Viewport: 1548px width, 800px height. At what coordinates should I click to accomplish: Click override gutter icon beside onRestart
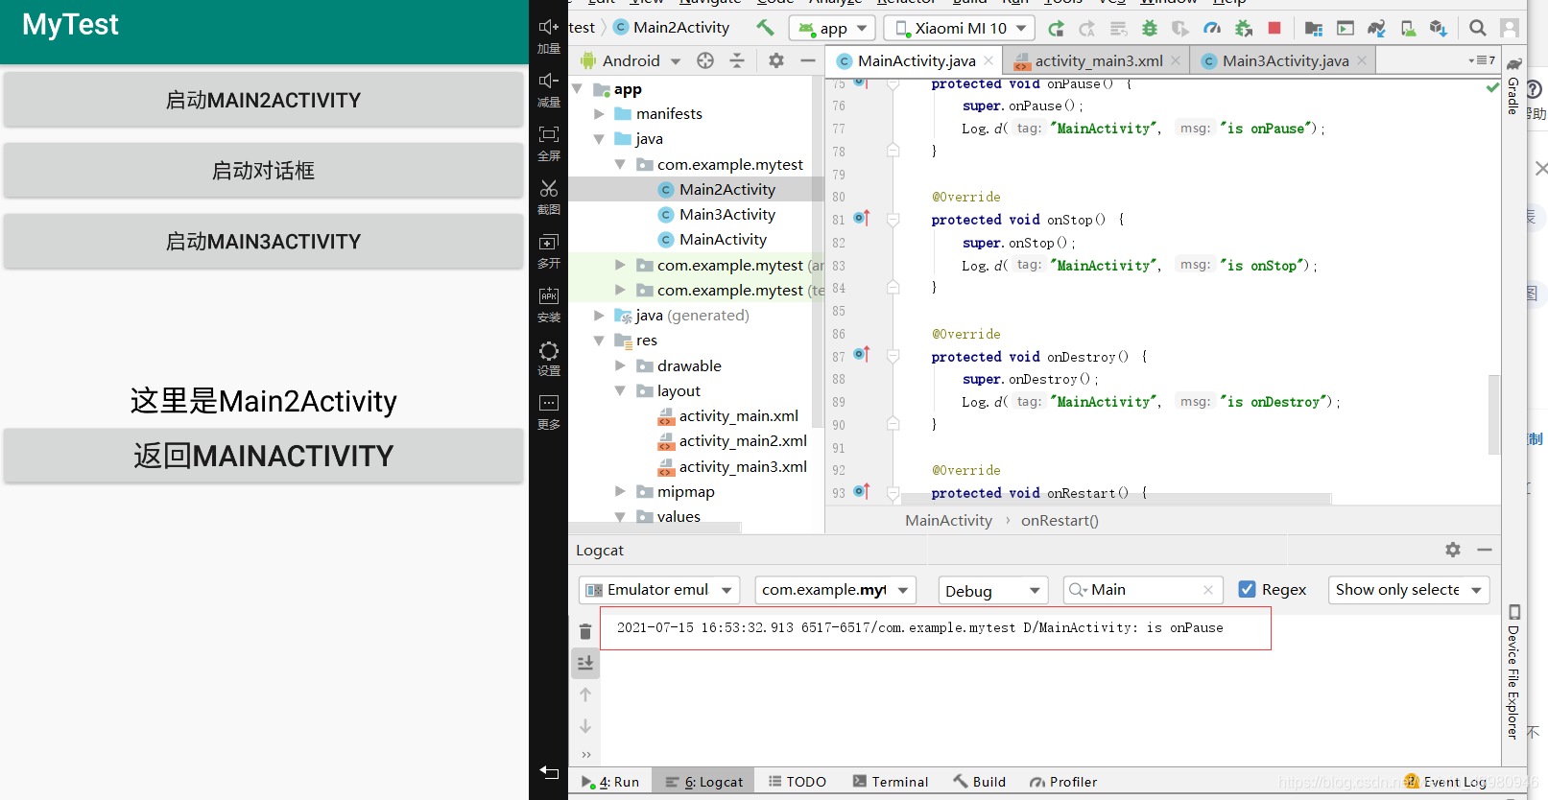pyautogui.click(x=862, y=491)
